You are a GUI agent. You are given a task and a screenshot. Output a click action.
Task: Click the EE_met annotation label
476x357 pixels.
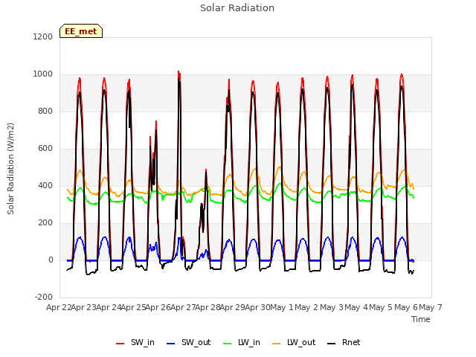81,31
